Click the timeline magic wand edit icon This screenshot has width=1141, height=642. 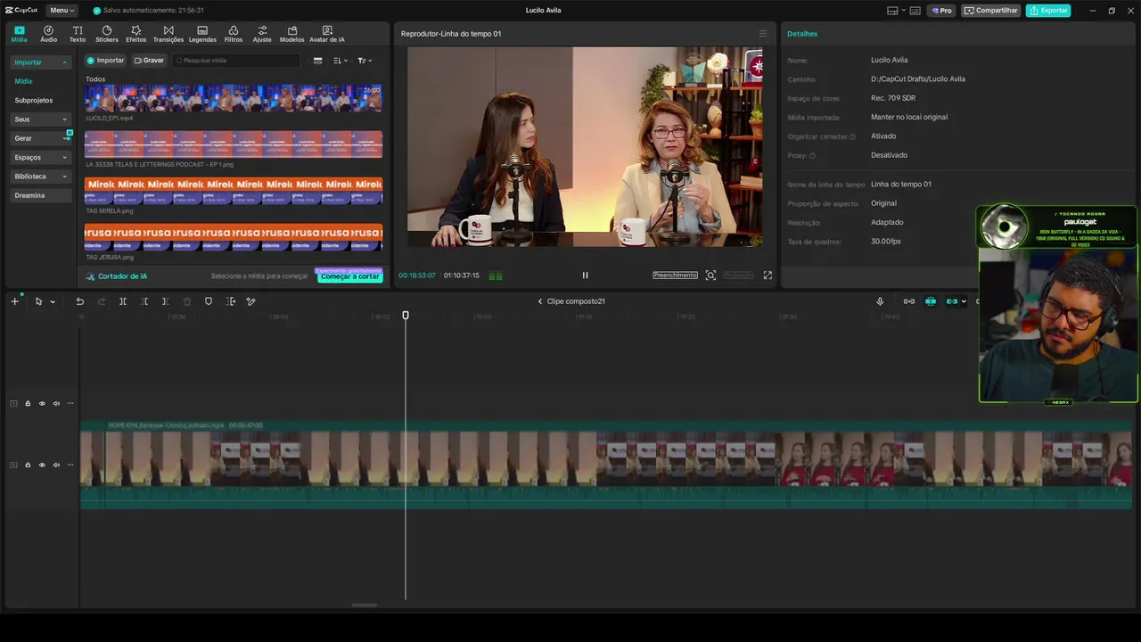click(x=251, y=301)
